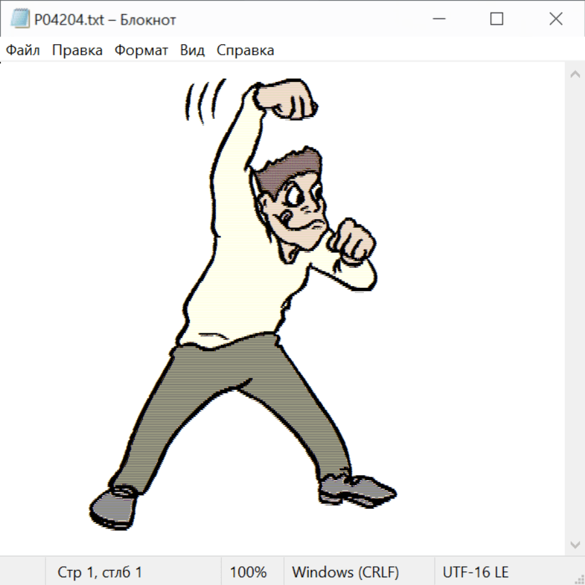Close the P04204.txt window
The image size is (585, 585).
tap(556, 19)
